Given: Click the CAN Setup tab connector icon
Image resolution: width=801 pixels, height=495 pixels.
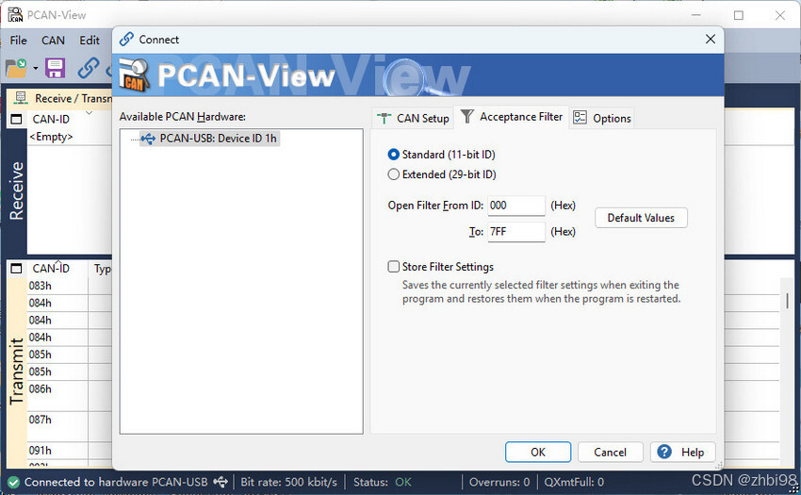Looking at the screenshot, I should tap(384, 118).
